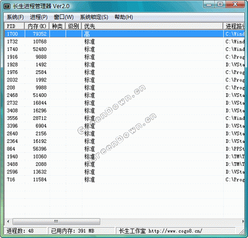
Task: Click the horizontal scrollbar thumb
Action: [56, 221]
